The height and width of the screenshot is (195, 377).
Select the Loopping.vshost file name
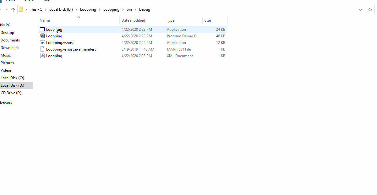tap(60, 43)
